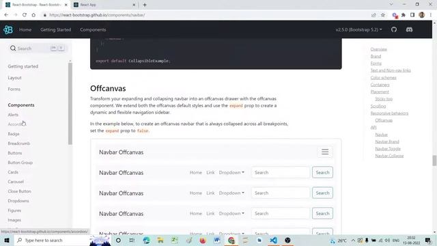Image resolution: width=437 pixels, height=246 pixels.
Task: Click Cortana circle icon on taskbar
Action: point(118,240)
